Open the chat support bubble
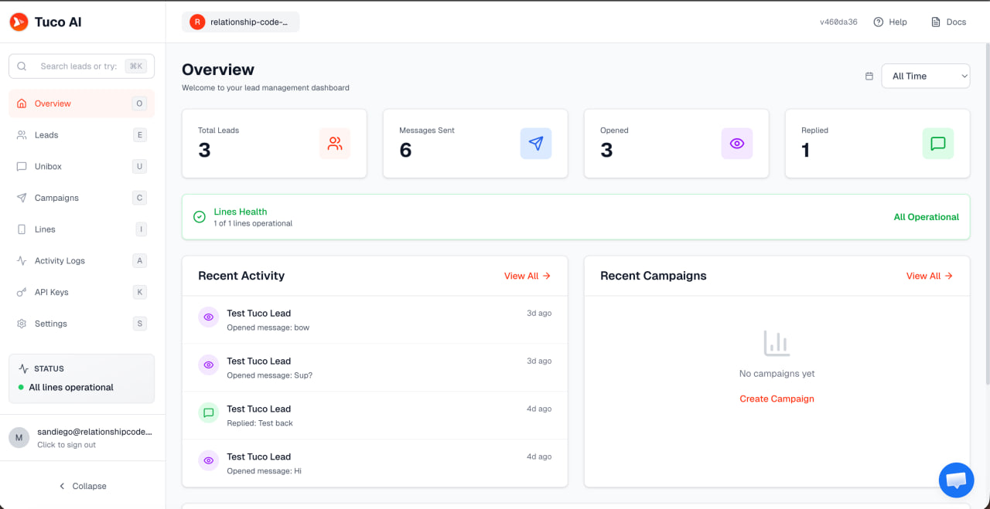990x509 pixels. coord(956,480)
